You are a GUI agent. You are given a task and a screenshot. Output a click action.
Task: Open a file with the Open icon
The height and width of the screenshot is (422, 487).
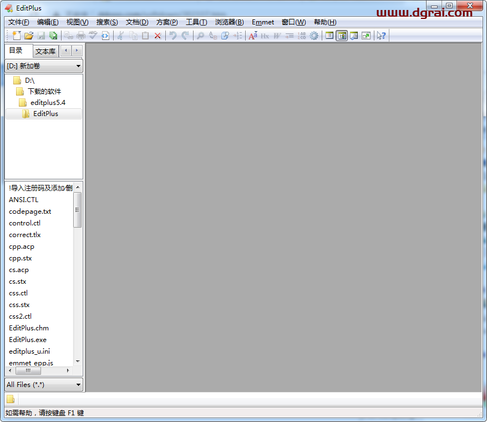(x=29, y=36)
